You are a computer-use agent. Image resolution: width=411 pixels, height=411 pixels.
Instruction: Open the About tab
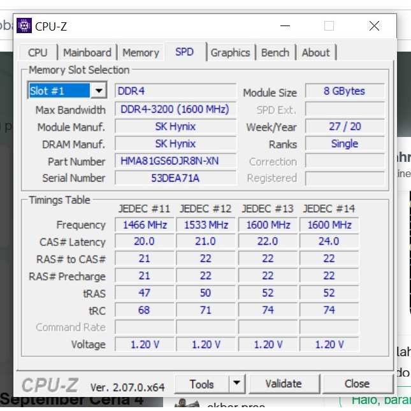(x=316, y=53)
